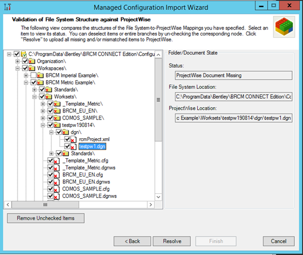303x255 pixels.
Task: Click the Worksets folder icon
Action: [49, 97]
